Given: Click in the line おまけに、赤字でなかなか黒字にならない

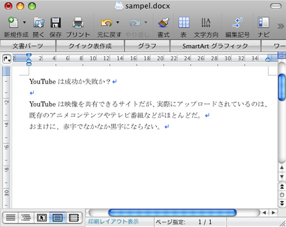Looking at the screenshot, I should pos(95,127).
